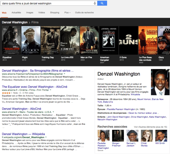This screenshot has height=154, width=170.
Task: Open Will Smith related thumbnail
Action: click(x=161, y=136)
